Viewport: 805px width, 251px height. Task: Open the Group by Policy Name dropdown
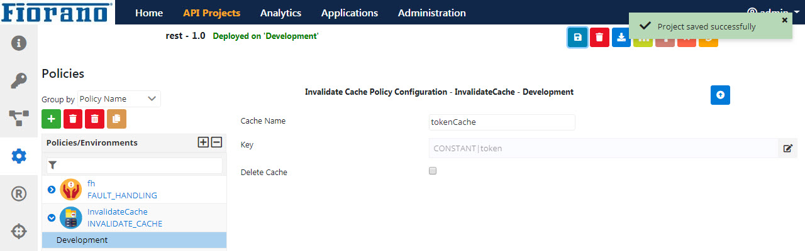pos(119,99)
